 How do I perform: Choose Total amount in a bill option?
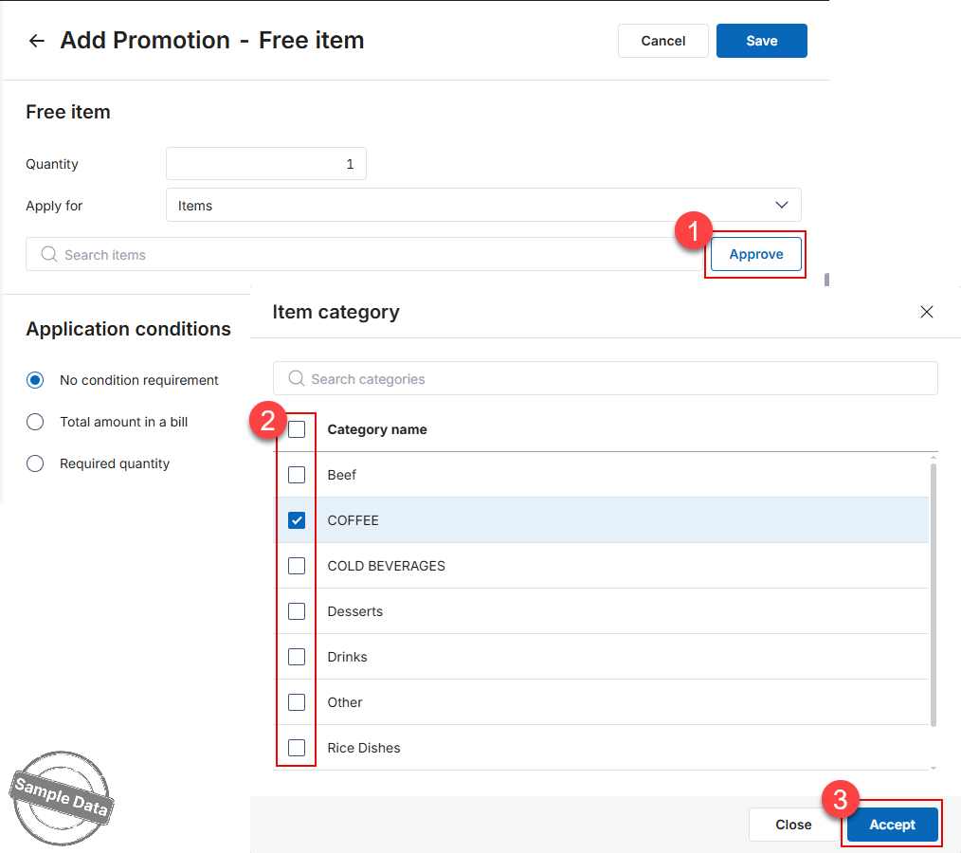pos(35,422)
